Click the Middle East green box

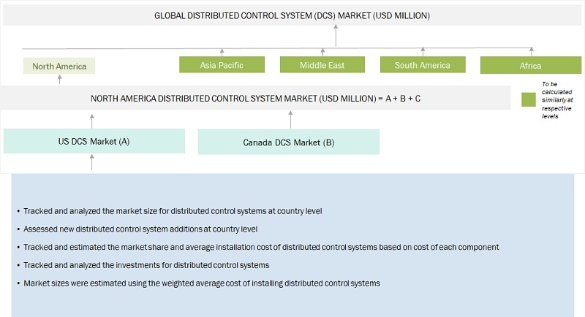[322, 65]
